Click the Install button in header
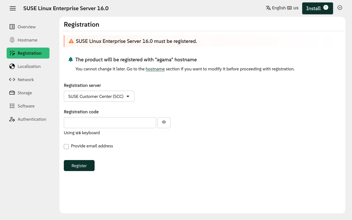Screen dimensions: 352x220 (317, 8)
